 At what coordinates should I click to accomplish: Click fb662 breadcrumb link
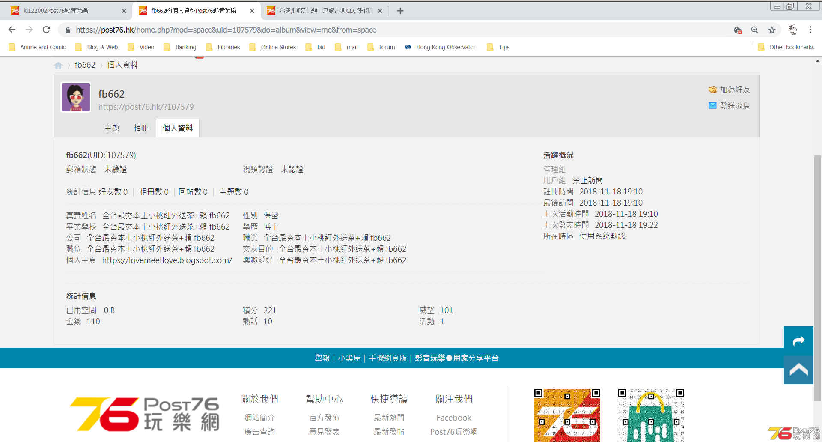tap(85, 65)
